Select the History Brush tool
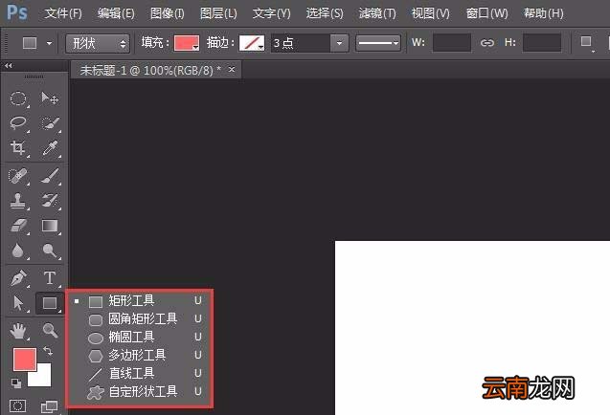 point(50,201)
